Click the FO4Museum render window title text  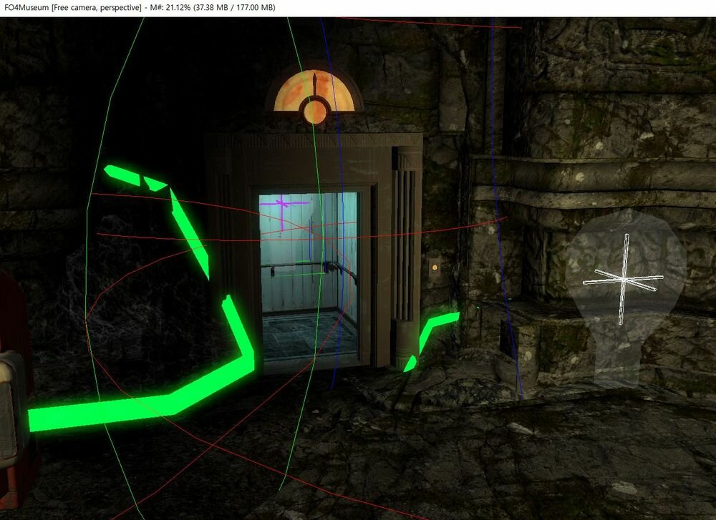[140, 7]
